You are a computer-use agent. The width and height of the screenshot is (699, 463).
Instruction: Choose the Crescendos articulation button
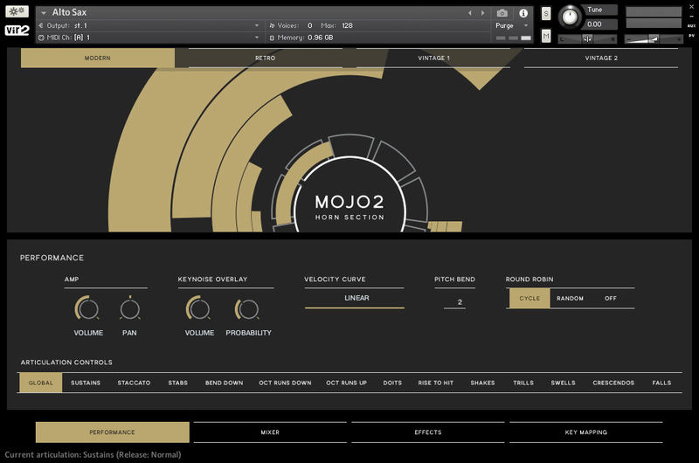(613, 383)
